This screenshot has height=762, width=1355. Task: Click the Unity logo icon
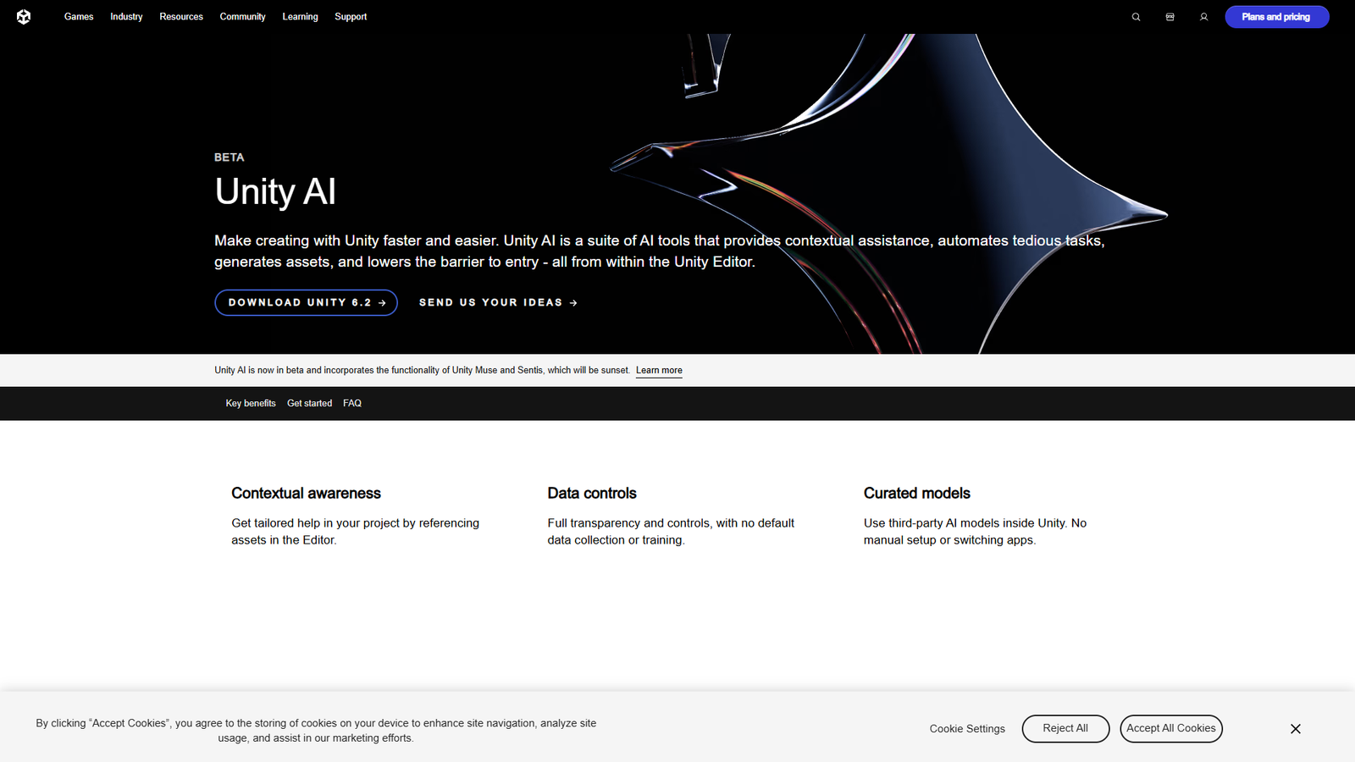[x=24, y=17]
